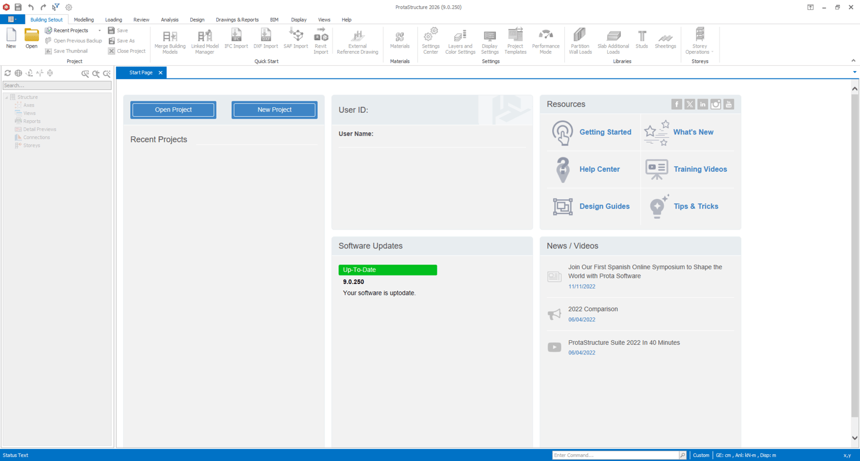
Task: Close the Start Page tab
Action: [x=161, y=73]
